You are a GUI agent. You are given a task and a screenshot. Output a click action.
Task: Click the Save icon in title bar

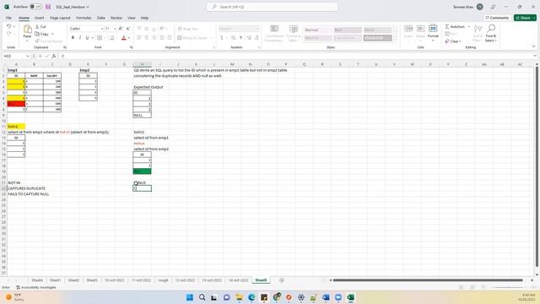coord(48,7)
